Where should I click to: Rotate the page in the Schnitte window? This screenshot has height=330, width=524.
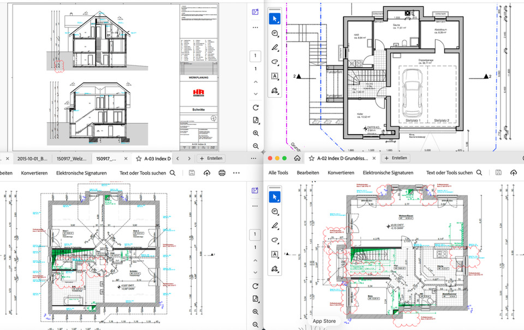pyautogui.click(x=255, y=107)
